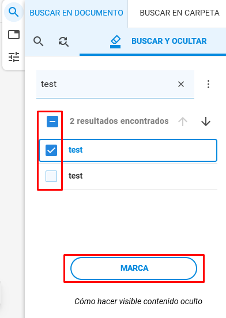Open the search panel from sidebar magnifier icon
The image size is (226, 318).
[14, 12]
